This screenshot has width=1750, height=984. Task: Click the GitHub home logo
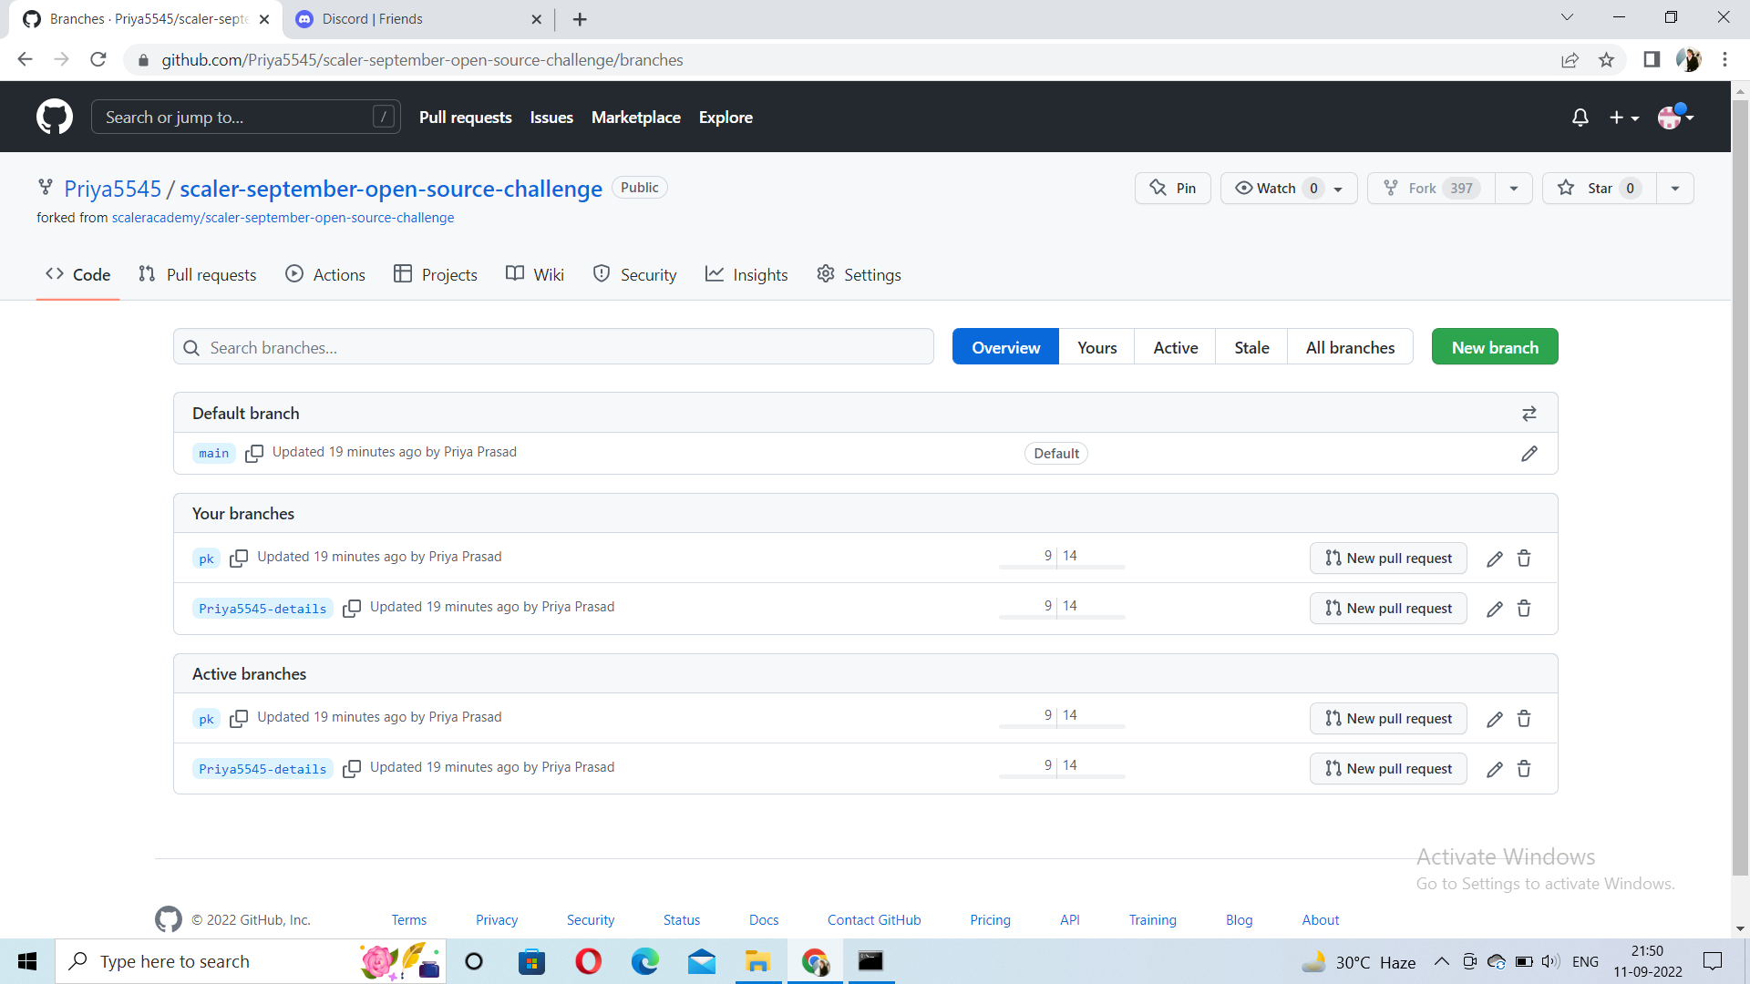[55, 117]
